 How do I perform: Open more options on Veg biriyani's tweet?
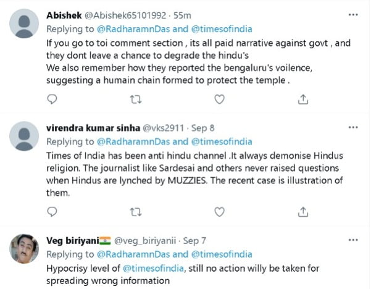[x=352, y=241]
